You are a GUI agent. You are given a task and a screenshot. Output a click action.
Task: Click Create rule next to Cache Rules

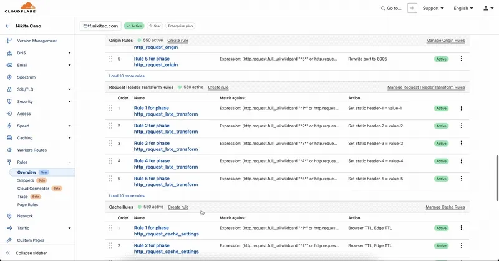pyautogui.click(x=178, y=207)
